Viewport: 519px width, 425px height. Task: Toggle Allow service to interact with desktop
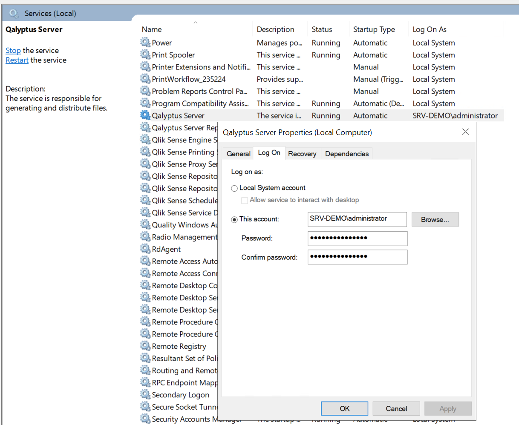[245, 200]
